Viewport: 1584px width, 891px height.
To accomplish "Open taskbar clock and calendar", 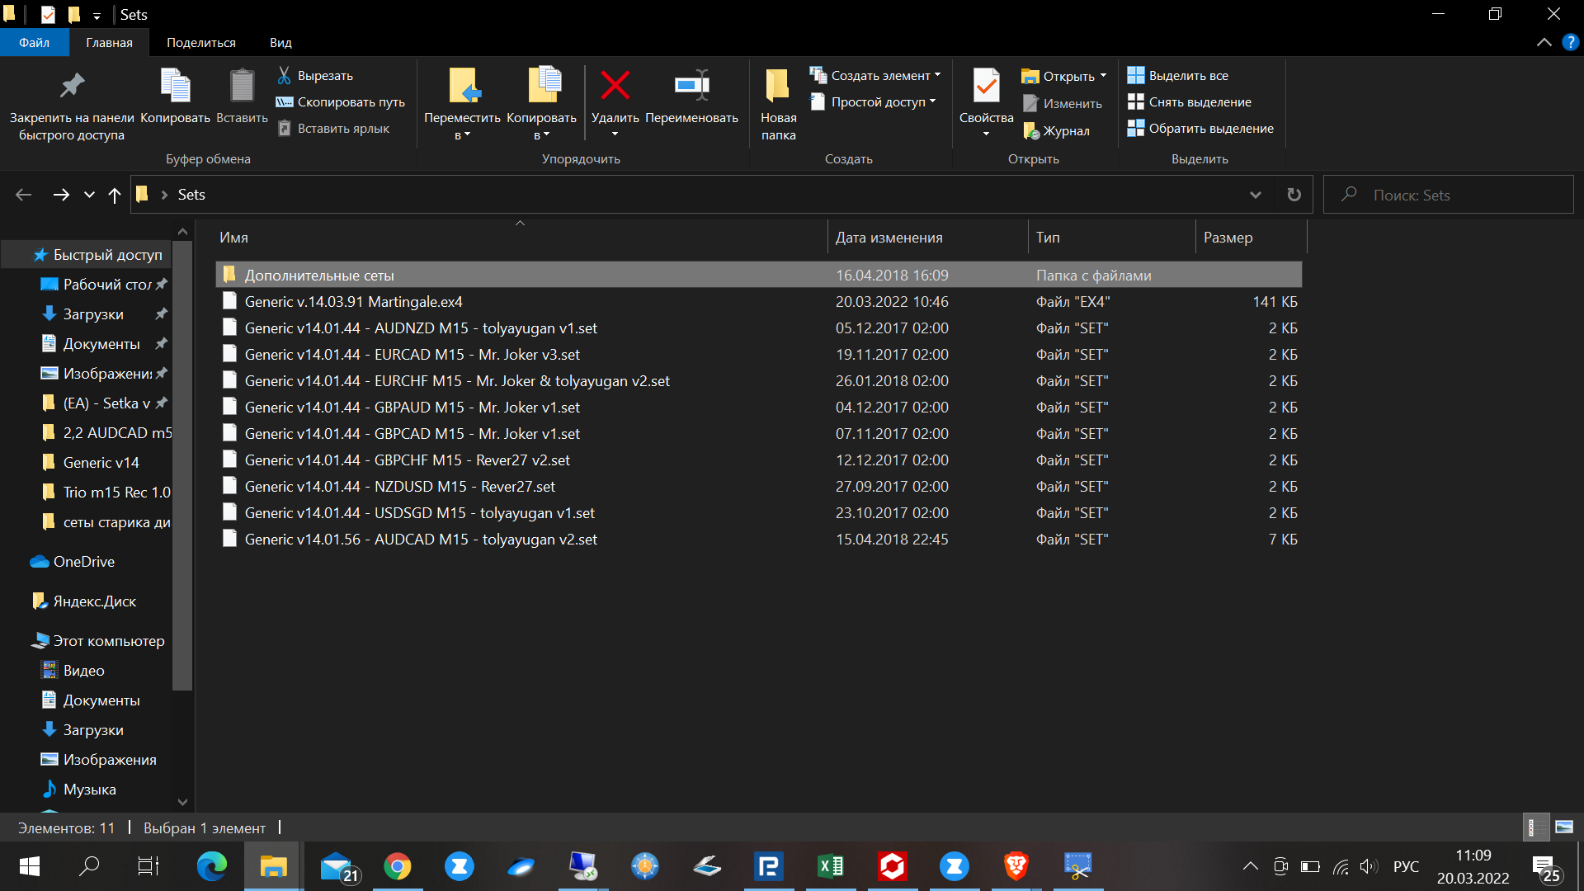I will tap(1473, 866).
